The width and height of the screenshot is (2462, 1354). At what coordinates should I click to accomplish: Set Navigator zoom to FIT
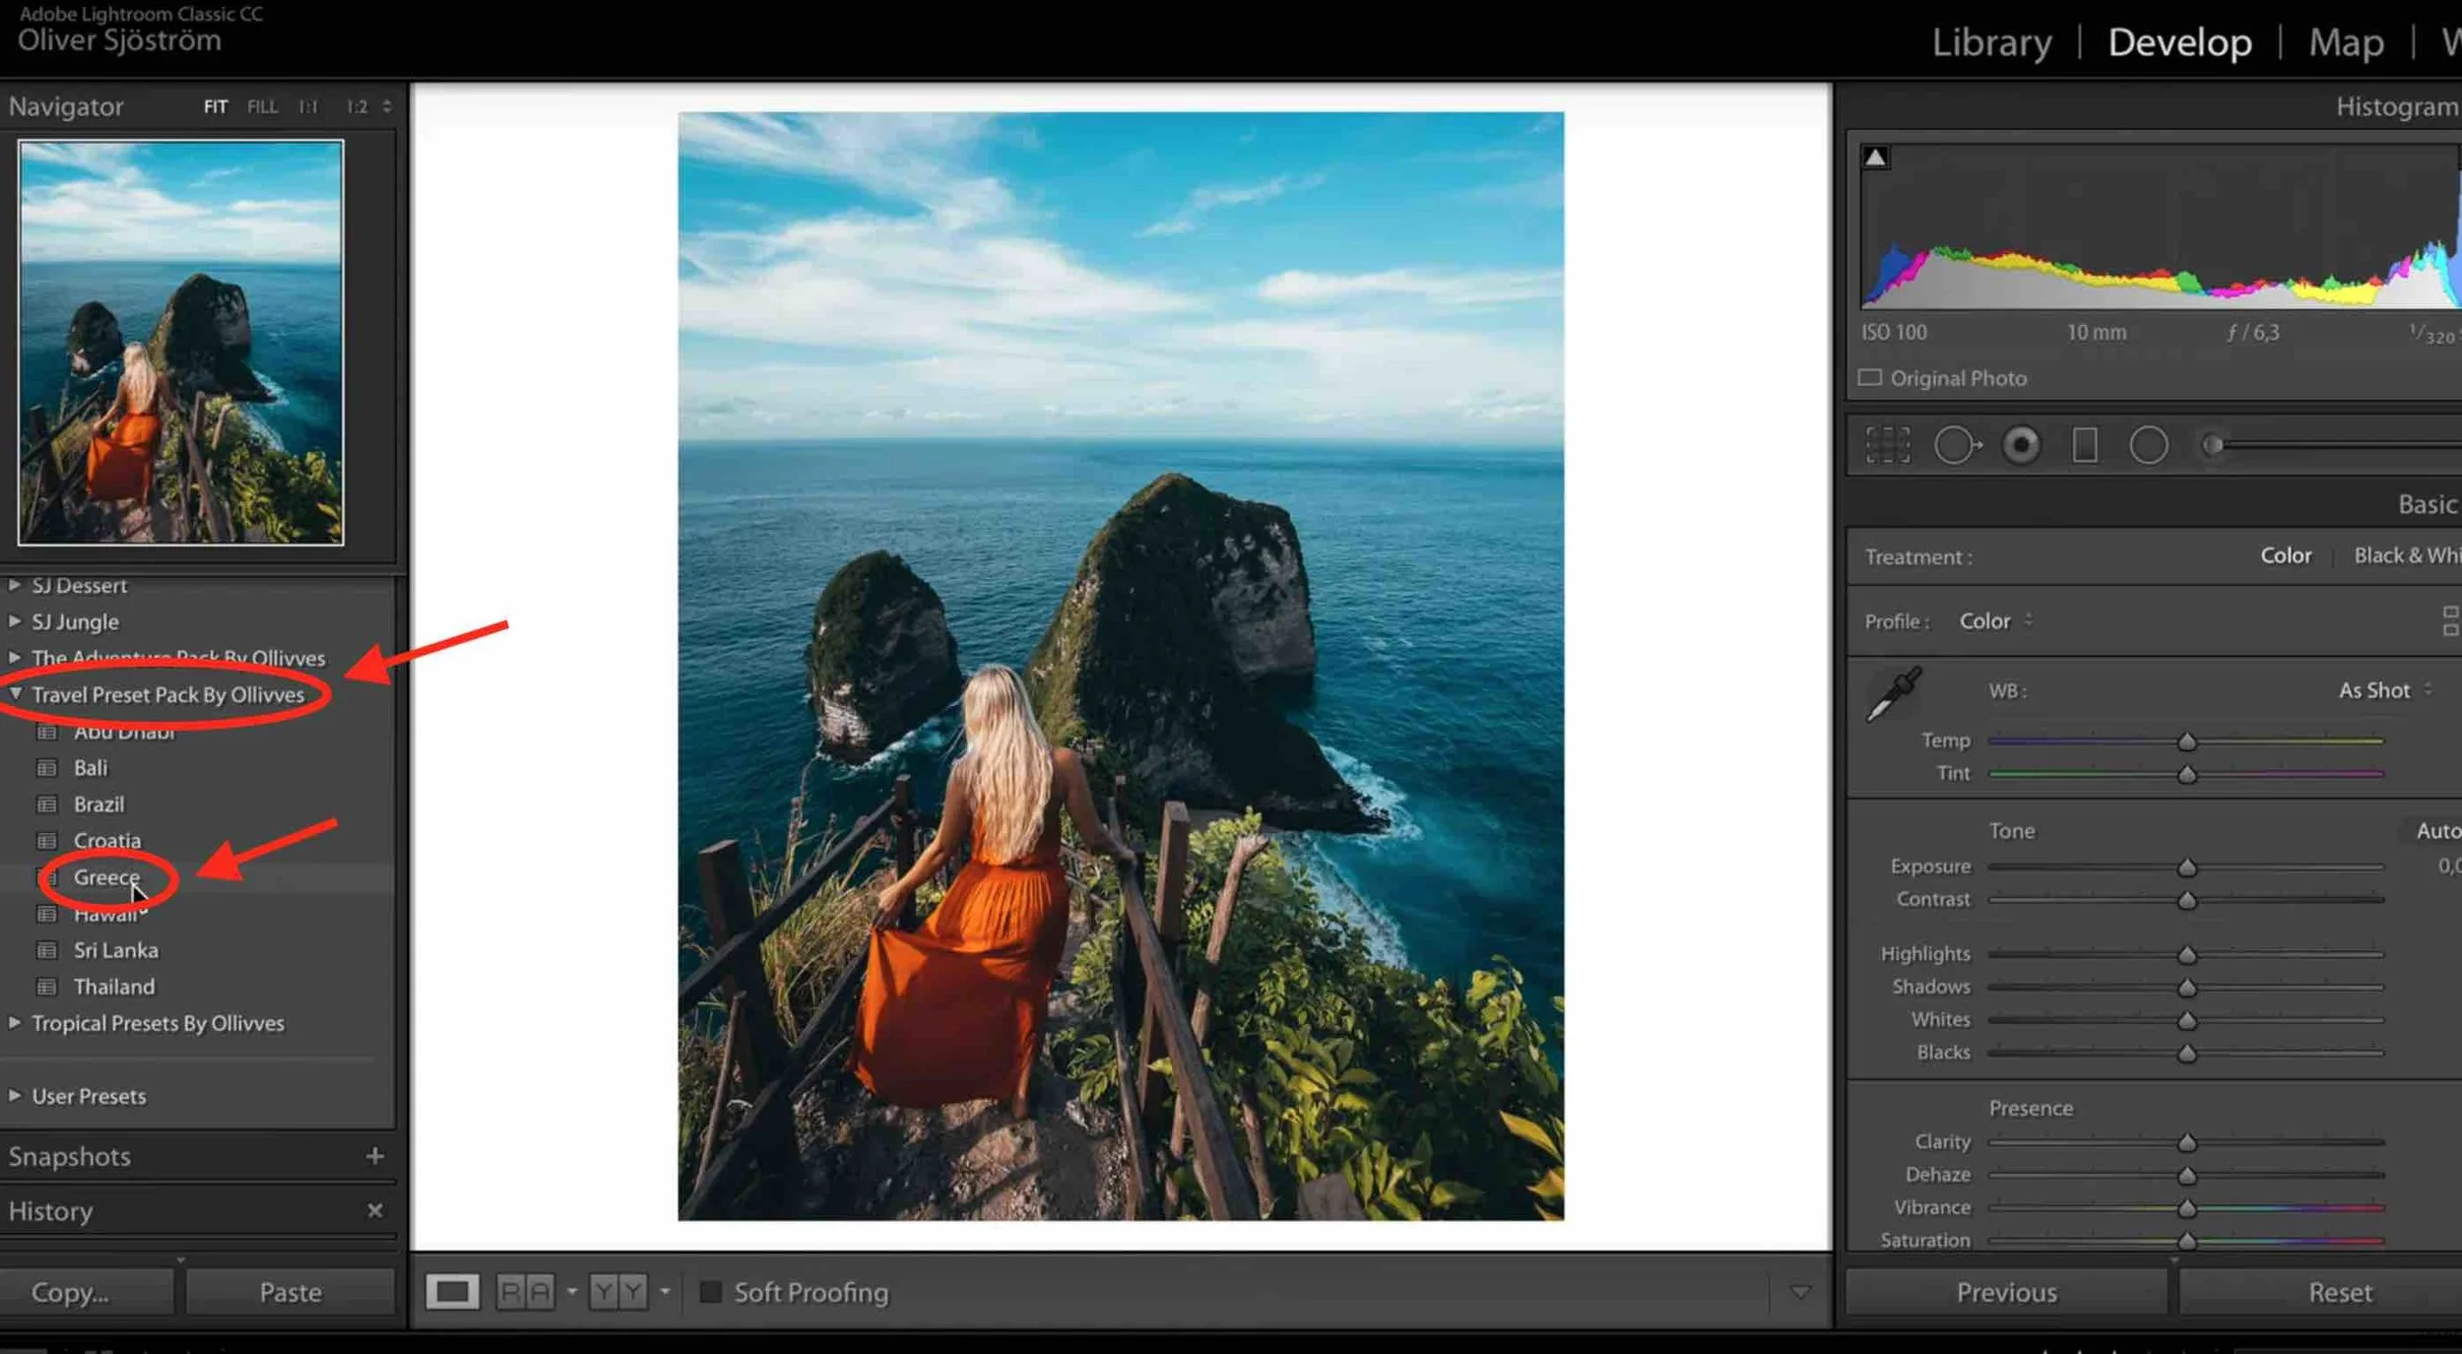216,106
